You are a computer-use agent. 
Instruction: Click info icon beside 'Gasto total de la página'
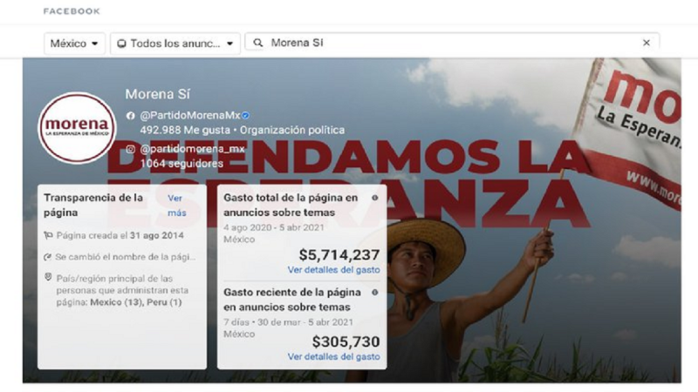click(375, 198)
